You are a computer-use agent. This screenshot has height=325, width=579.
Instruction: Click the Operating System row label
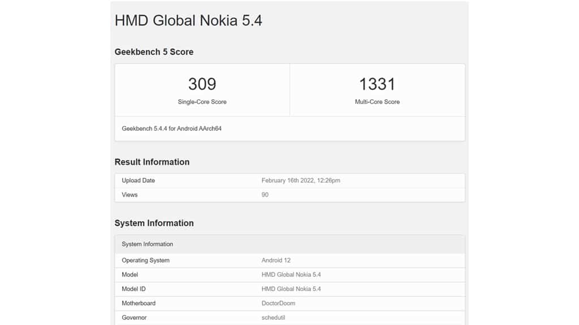[145, 261]
